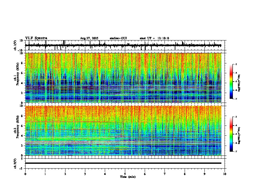Click the "8" kHz tick of ch.1 spectrogram
Viewport: 253px width, 195px height.
[22, 63]
